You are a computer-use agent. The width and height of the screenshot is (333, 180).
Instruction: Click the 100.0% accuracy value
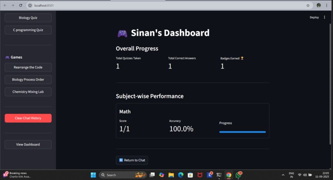181,129
